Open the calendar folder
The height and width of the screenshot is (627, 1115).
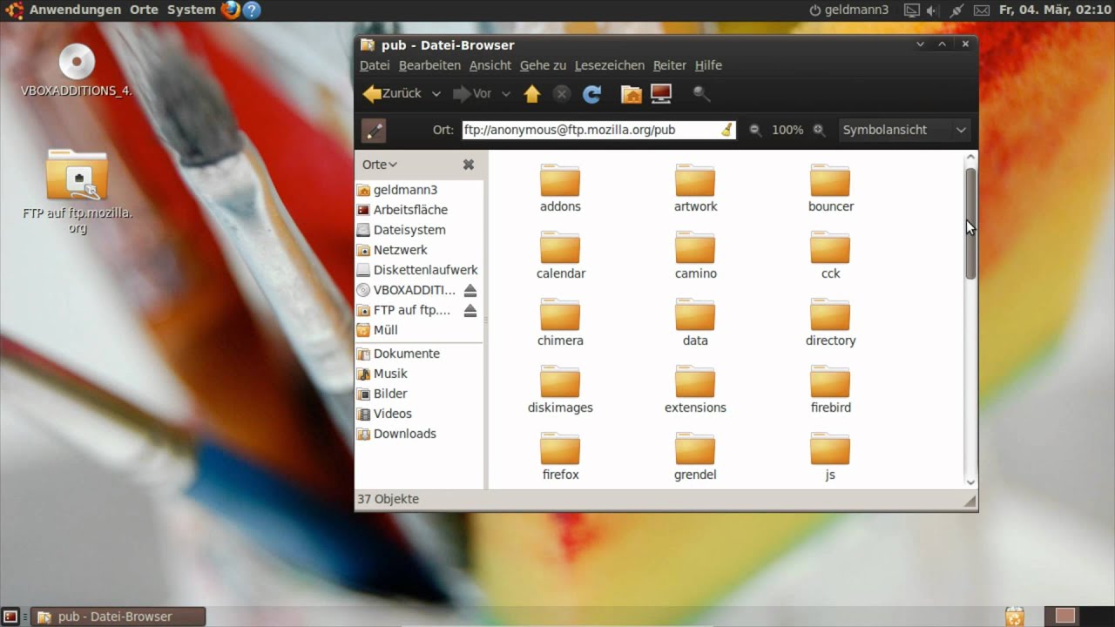[560, 255]
